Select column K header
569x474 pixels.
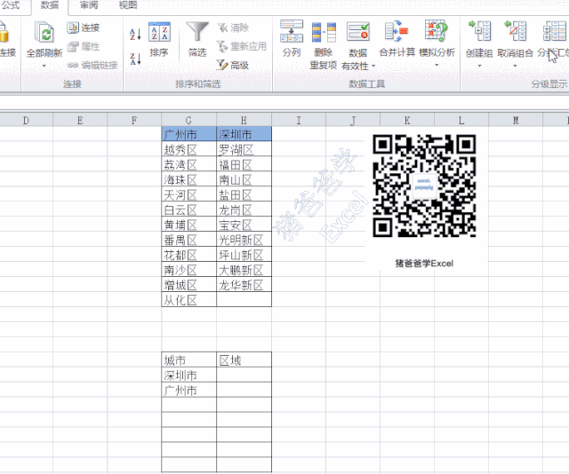click(x=407, y=121)
